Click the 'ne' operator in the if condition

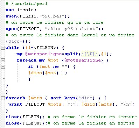(56, 67)
